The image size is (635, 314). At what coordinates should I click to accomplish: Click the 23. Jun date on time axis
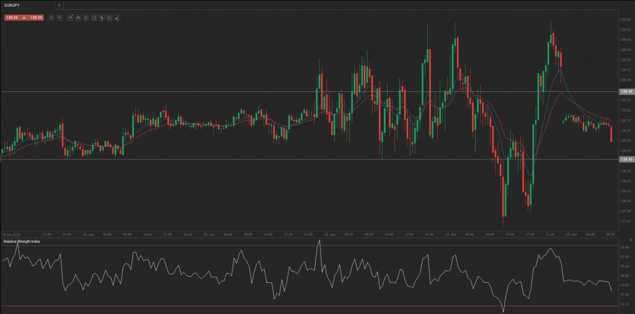(571, 235)
